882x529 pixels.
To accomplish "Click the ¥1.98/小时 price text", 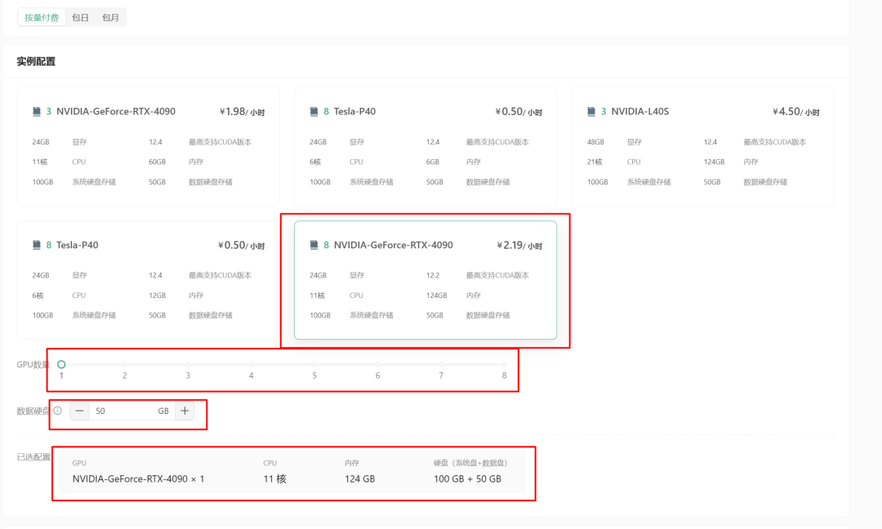I will [242, 112].
